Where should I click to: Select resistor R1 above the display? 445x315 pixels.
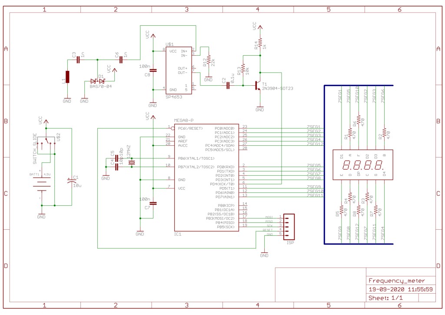(x=350, y=133)
